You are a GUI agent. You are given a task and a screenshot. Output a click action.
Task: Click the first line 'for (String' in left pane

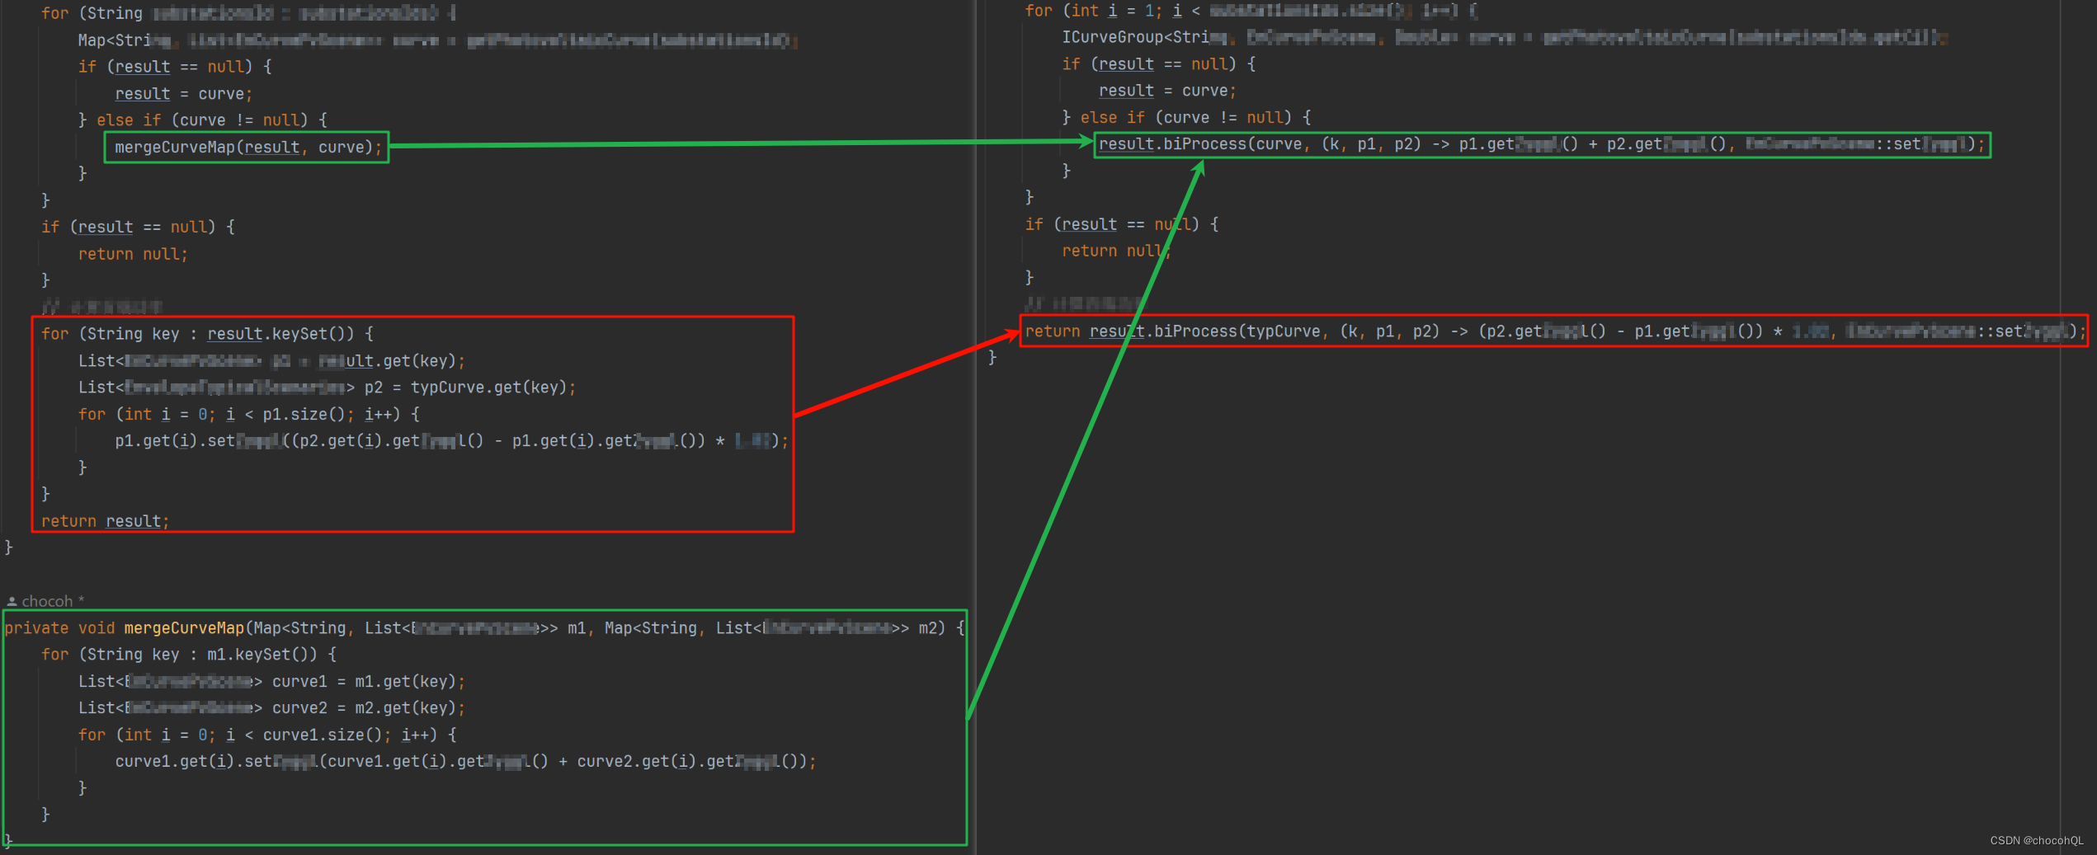(x=248, y=13)
